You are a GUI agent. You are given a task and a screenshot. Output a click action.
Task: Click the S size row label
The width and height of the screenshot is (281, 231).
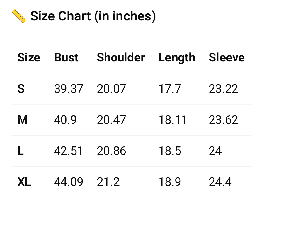tap(21, 89)
